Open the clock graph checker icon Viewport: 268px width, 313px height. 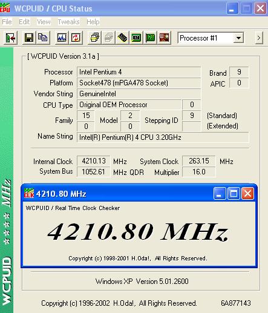pos(62,38)
